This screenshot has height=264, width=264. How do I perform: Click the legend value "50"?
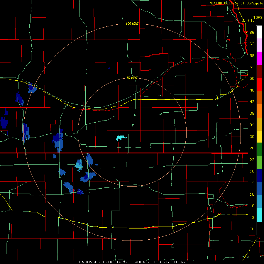pyautogui.click(x=252, y=79)
